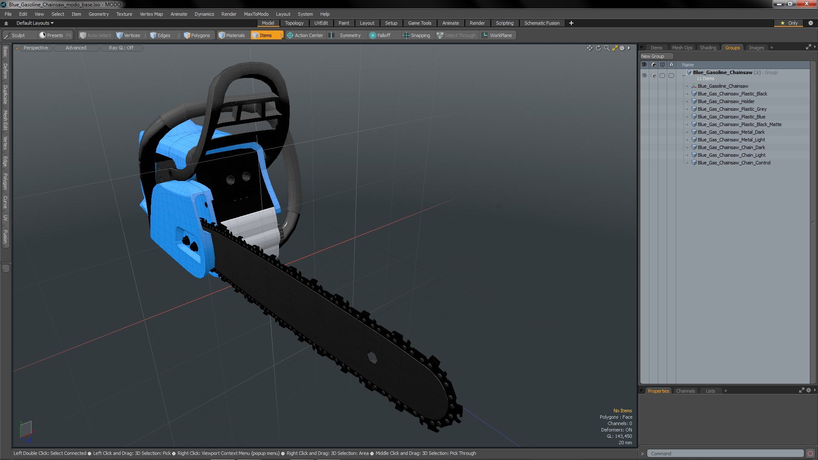This screenshot has width=818, height=460.
Task: Toggle the Only star option
Action: (x=789, y=23)
